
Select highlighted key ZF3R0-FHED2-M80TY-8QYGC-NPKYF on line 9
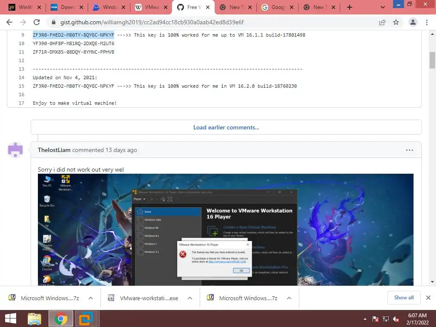(x=73, y=35)
